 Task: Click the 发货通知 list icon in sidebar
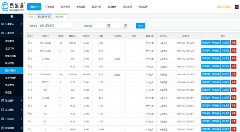[3, 110]
